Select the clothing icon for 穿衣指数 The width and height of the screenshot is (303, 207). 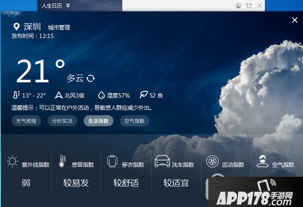tap(112, 161)
